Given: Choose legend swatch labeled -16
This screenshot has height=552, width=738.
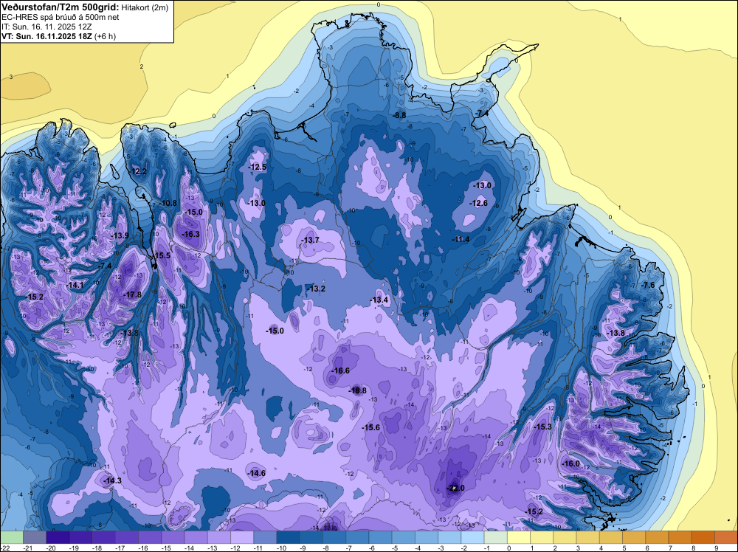Looking at the screenshot, I should coord(150,537).
